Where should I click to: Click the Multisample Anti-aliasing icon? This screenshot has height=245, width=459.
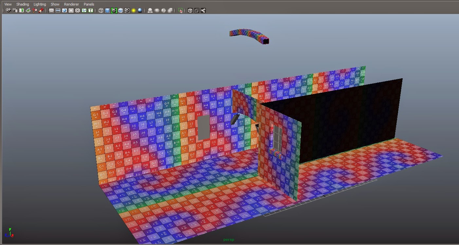coord(163,10)
